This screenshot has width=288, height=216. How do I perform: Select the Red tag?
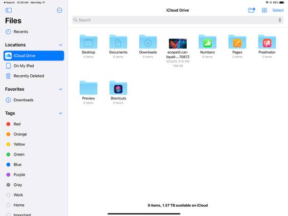point(34,124)
